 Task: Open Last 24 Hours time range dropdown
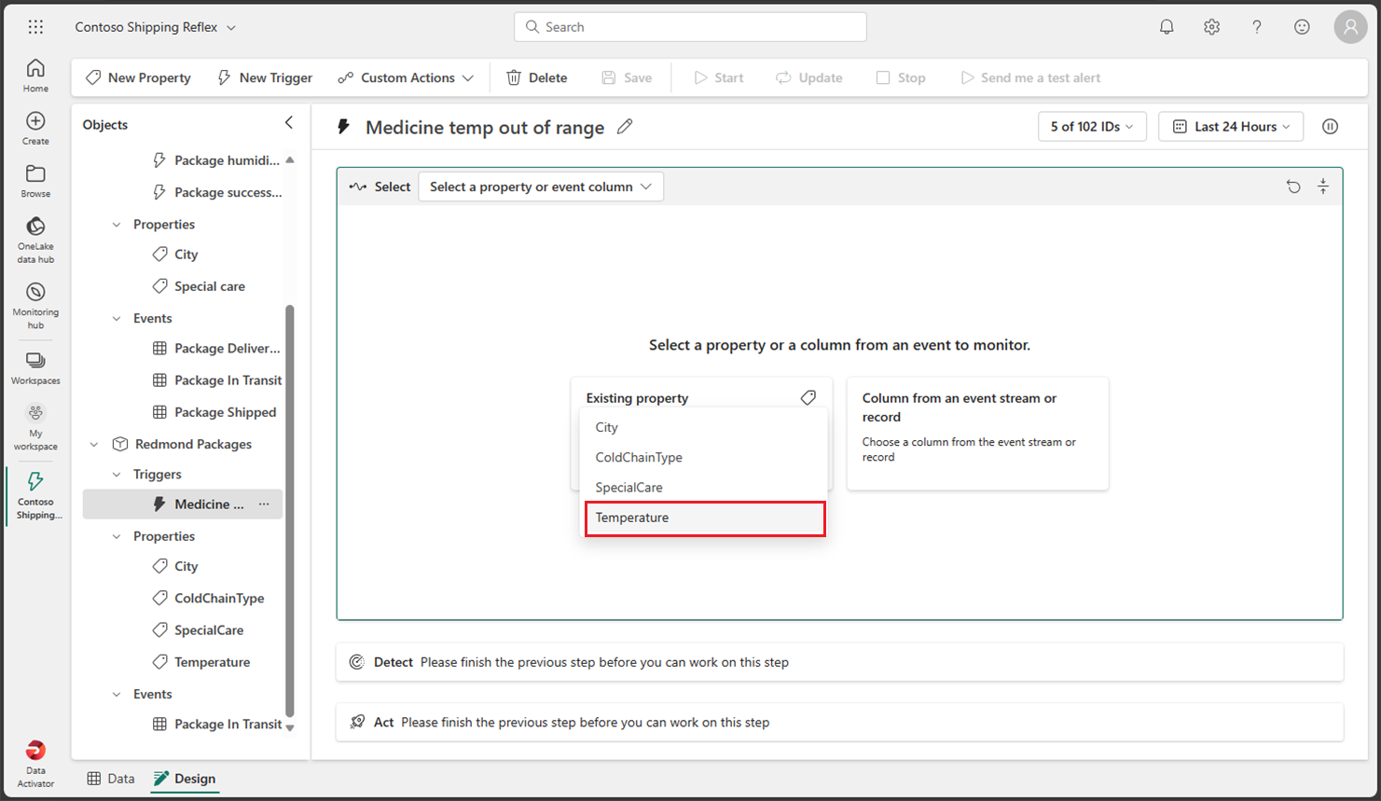click(1231, 127)
